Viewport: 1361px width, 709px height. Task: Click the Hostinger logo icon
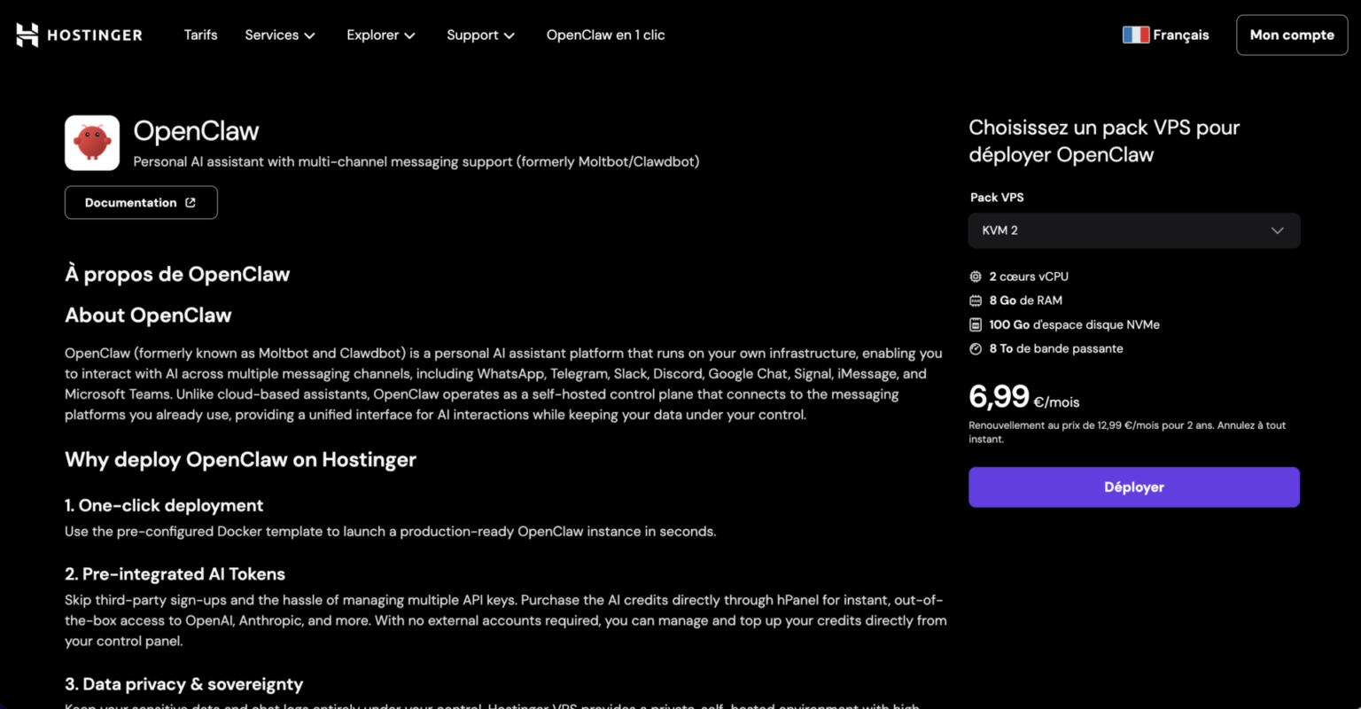[27, 35]
